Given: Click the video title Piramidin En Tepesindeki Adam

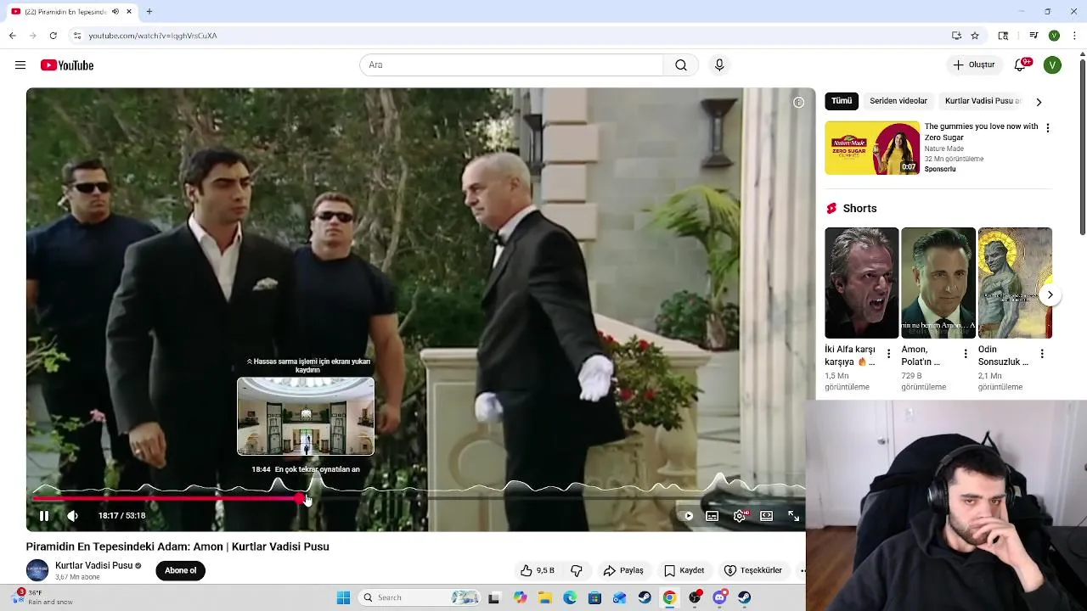Looking at the screenshot, I should [177, 547].
